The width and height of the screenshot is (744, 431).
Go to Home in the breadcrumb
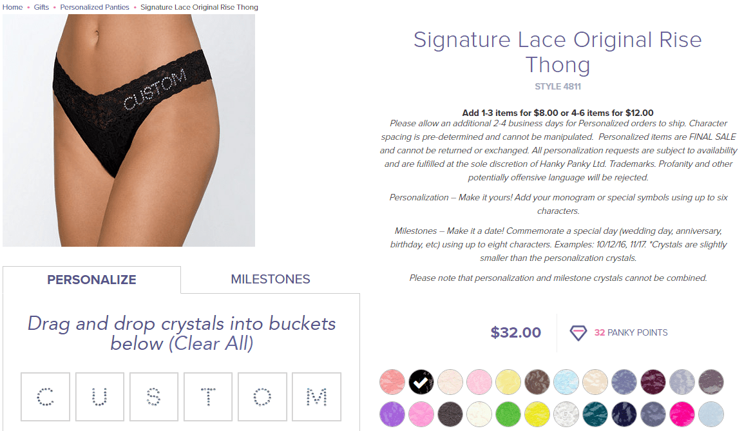(12, 7)
